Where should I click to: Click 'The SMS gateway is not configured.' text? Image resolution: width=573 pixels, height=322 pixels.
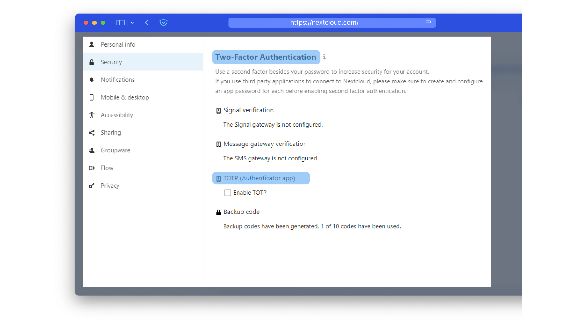pyautogui.click(x=271, y=158)
